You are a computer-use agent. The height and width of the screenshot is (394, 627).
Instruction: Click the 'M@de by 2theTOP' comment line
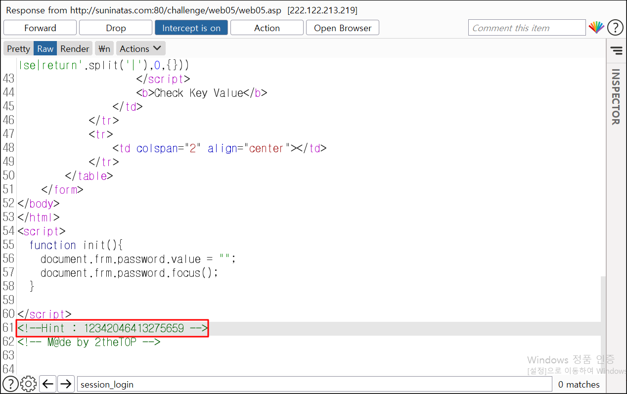[x=89, y=342]
